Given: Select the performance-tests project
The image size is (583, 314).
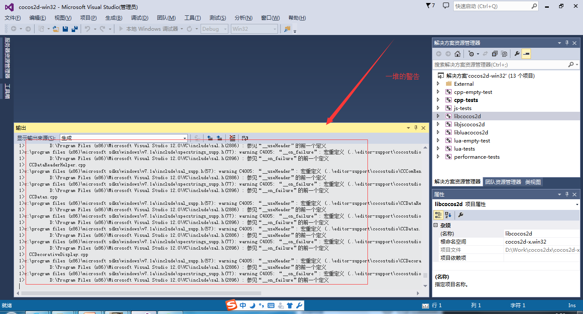Looking at the screenshot, I should 477,157.
